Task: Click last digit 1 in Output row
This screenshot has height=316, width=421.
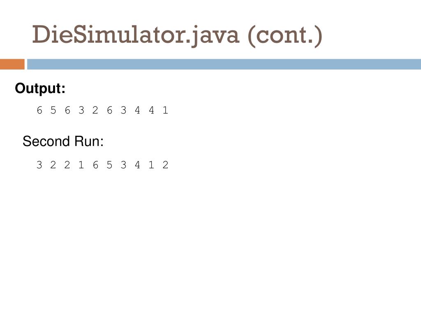Action: click(x=165, y=110)
